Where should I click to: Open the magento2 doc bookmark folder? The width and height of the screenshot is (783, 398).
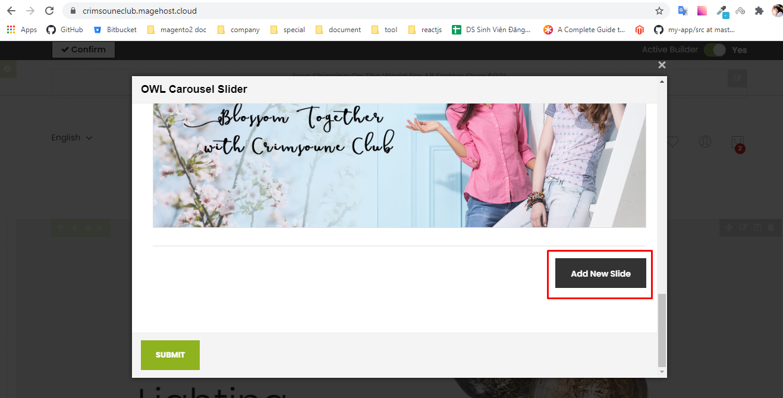(x=177, y=30)
